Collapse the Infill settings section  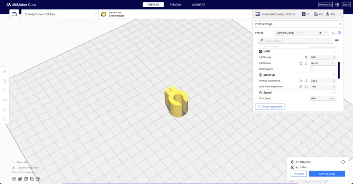tap(334, 52)
